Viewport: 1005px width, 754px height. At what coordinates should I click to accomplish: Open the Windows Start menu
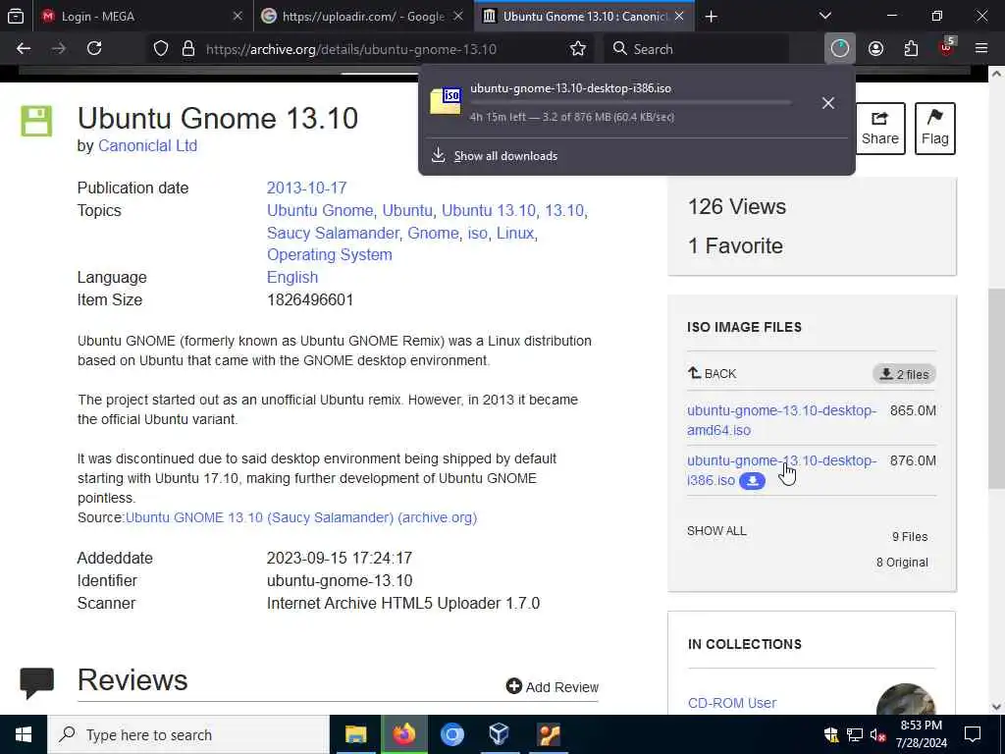coord(24,734)
